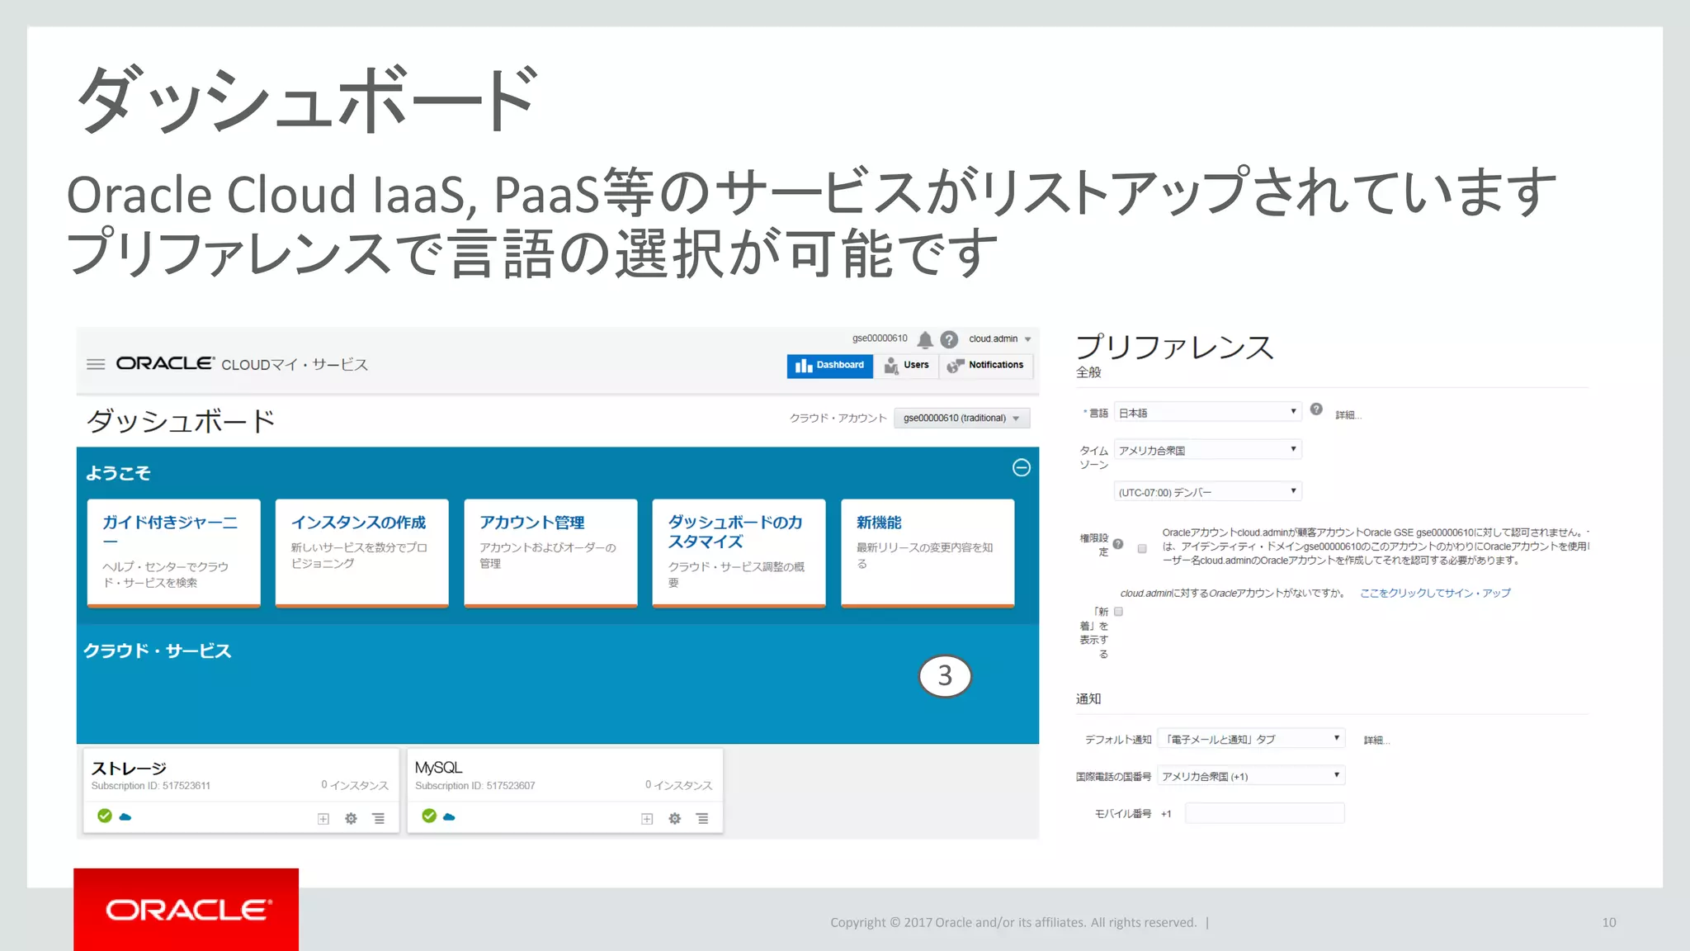This screenshot has width=1690, height=951.
Task: Click 詳細 link beside language field
Action: point(1348,414)
